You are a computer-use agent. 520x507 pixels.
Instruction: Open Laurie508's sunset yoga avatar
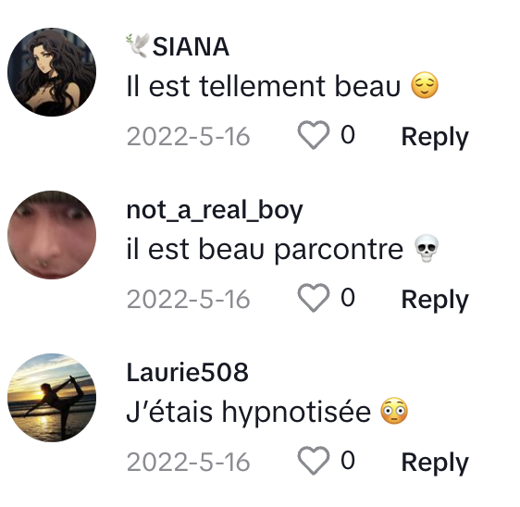pos(52,398)
